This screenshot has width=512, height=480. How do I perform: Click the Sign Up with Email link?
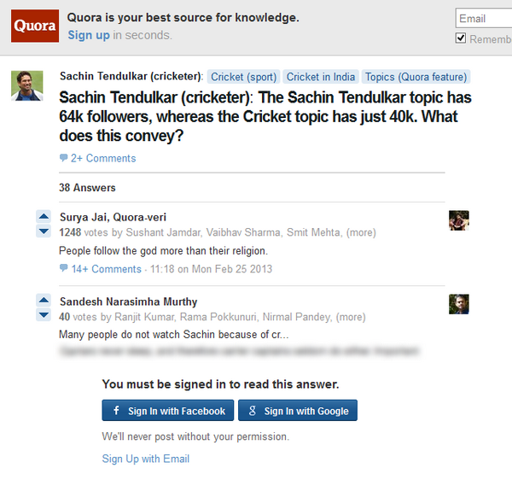(146, 459)
